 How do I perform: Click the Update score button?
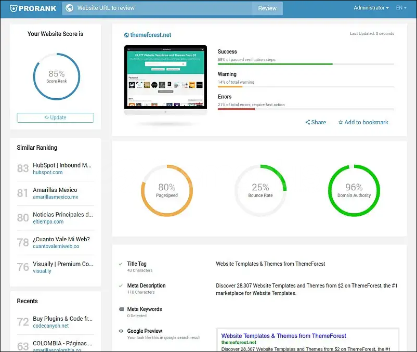[x=55, y=118]
